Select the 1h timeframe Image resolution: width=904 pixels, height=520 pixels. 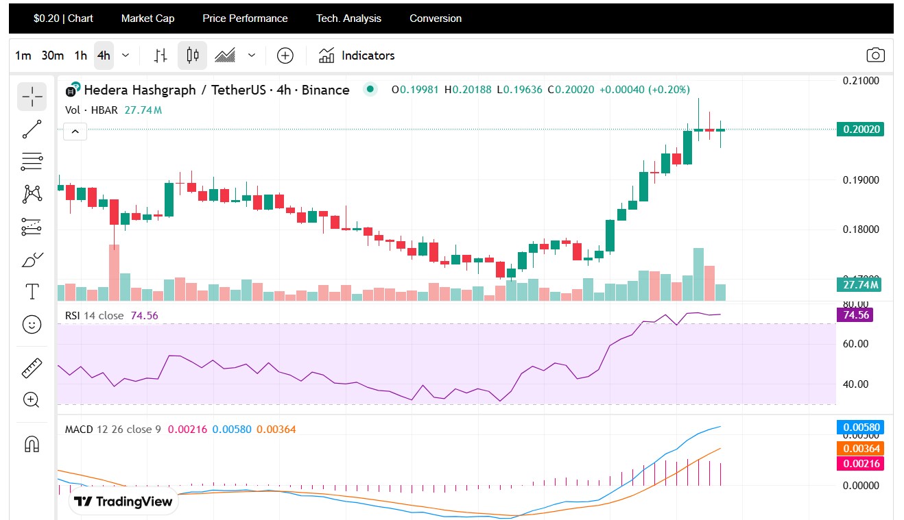[x=81, y=55]
